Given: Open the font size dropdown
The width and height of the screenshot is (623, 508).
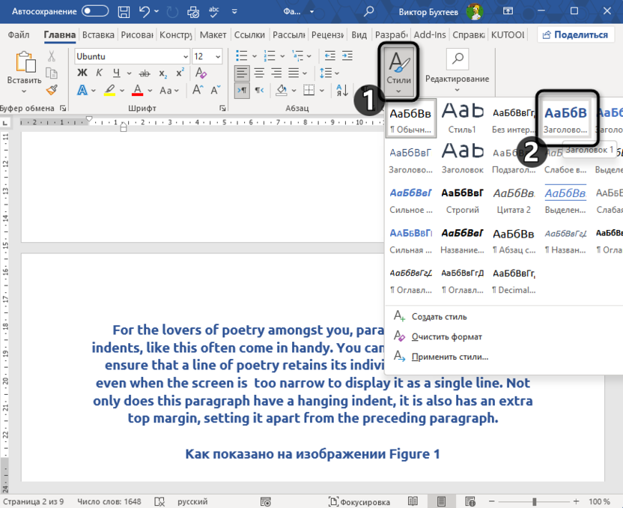Looking at the screenshot, I should pyautogui.click(x=217, y=55).
